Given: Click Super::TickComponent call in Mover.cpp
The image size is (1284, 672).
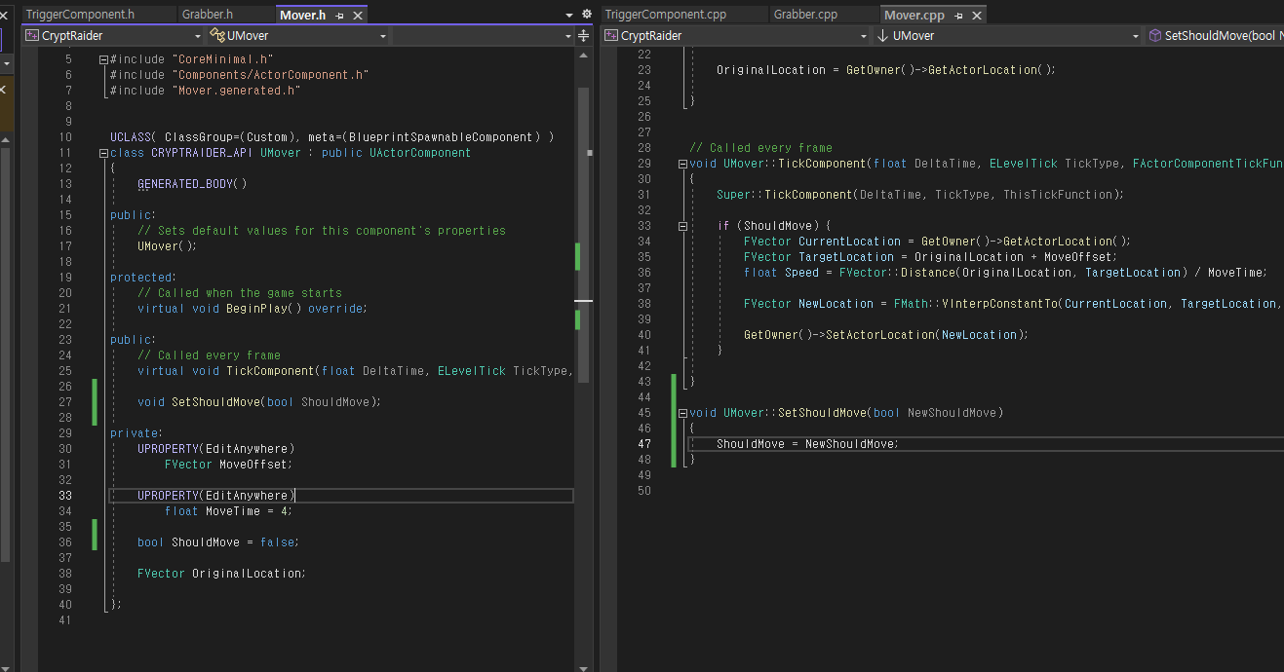Looking at the screenshot, I should (920, 195).
